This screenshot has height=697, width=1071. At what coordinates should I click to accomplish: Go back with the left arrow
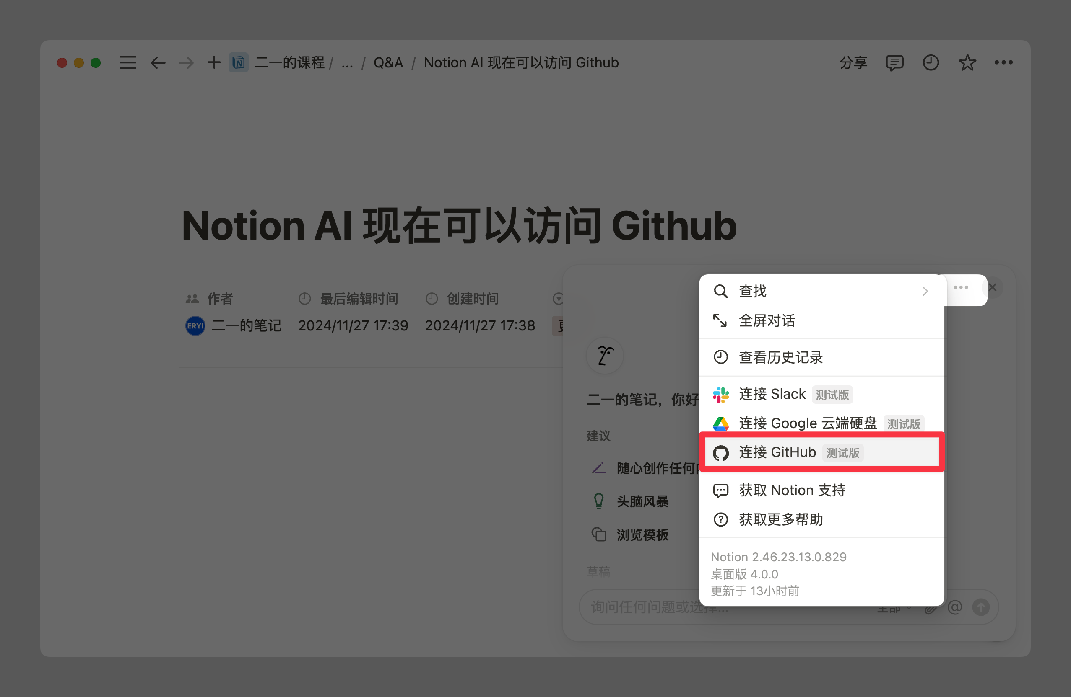click(158, 62)
